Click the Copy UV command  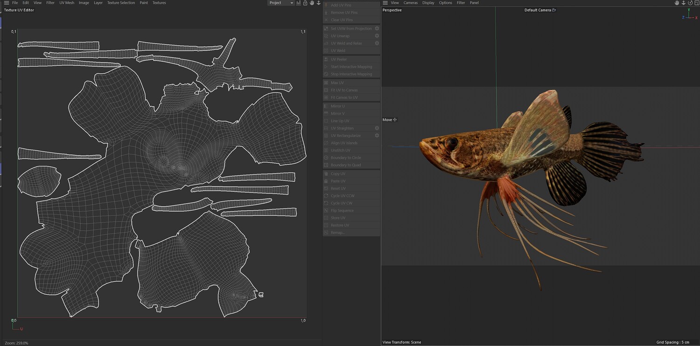click(351, 174)
